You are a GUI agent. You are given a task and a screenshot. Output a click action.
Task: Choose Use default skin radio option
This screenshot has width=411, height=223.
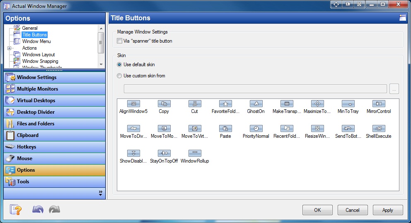[119, 65]
